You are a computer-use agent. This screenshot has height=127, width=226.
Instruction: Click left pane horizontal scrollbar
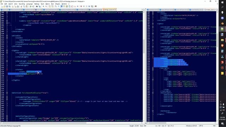(x=45, y=123)
